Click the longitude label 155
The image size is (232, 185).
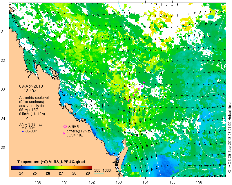coord(172,182)
